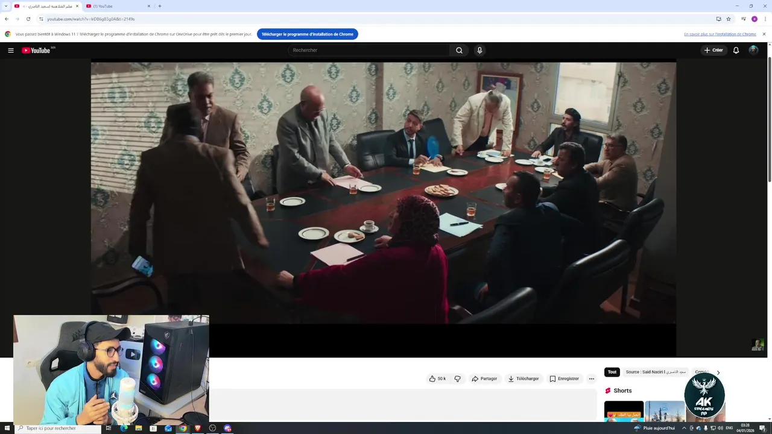Open Windows Start menu

pyautogui.click(x=7, y=428)
